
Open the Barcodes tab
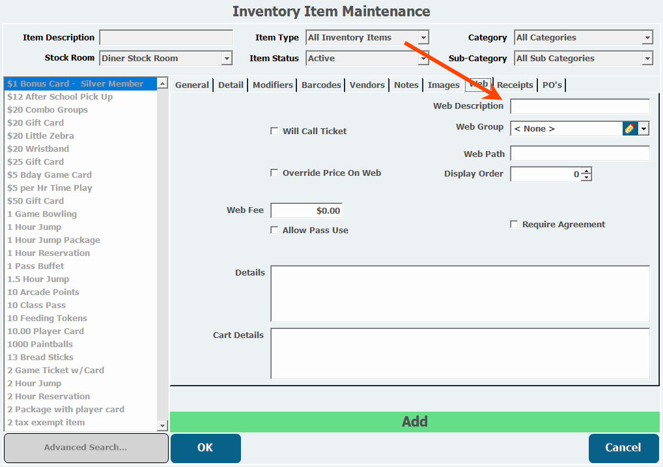[321, 85]
